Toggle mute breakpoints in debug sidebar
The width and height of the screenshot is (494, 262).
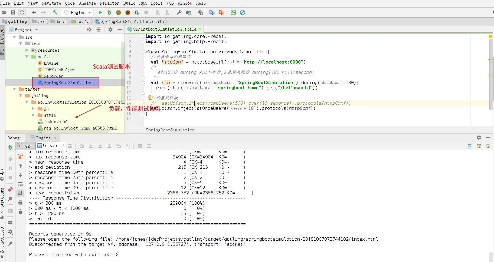tap(10, 199)
